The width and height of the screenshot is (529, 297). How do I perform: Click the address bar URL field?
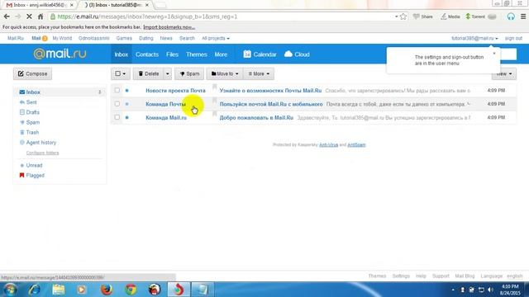[x=222, y=16]
